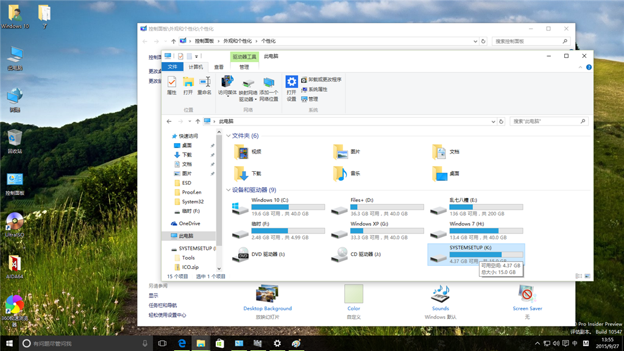Click the Explorer Help question mark icon

589,67
